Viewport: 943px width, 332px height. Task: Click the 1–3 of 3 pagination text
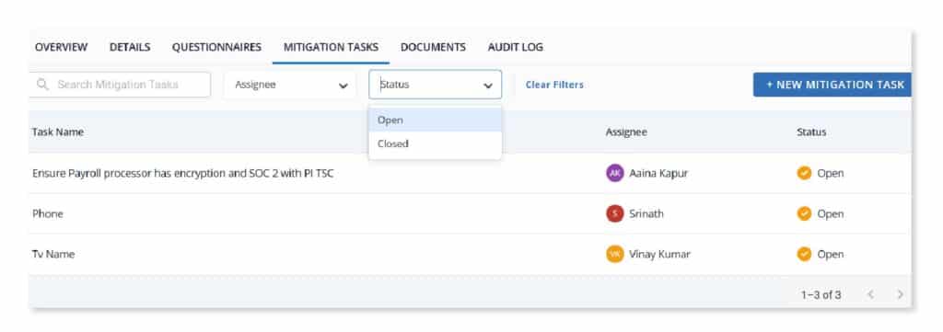[821, 295]
